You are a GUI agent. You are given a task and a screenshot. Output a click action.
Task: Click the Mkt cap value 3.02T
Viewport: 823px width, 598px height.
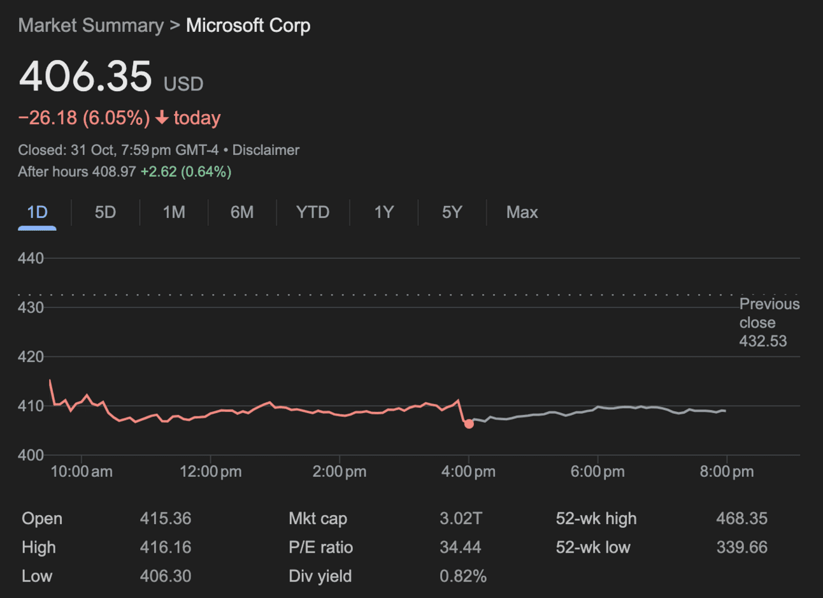[x=461, y=519]
